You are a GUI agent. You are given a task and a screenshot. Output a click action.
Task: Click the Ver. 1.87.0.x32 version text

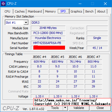coord(33,109)
